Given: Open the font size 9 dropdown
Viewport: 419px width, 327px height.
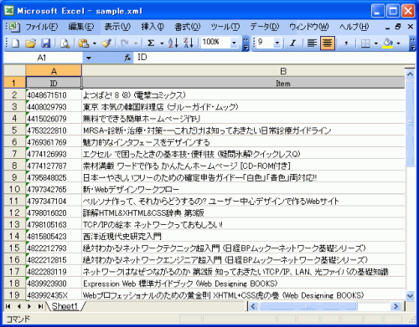Looking at the screenshot, I should point(277,43).
